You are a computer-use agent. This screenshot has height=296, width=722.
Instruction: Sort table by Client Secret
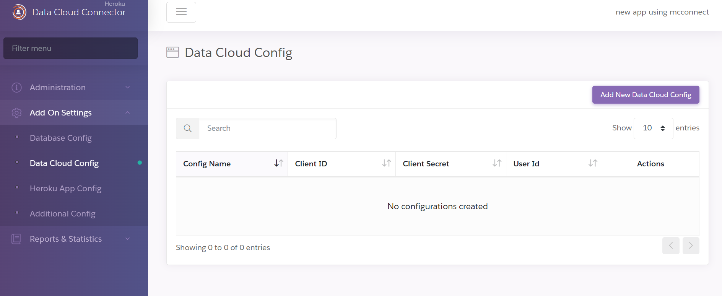[497, 163]
